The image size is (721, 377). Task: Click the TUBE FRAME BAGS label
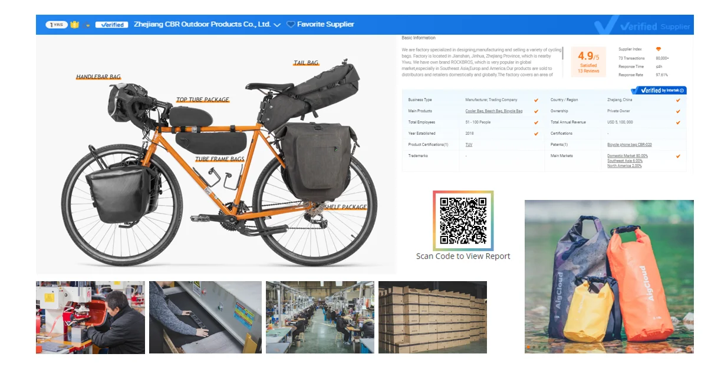pos(220,159)
